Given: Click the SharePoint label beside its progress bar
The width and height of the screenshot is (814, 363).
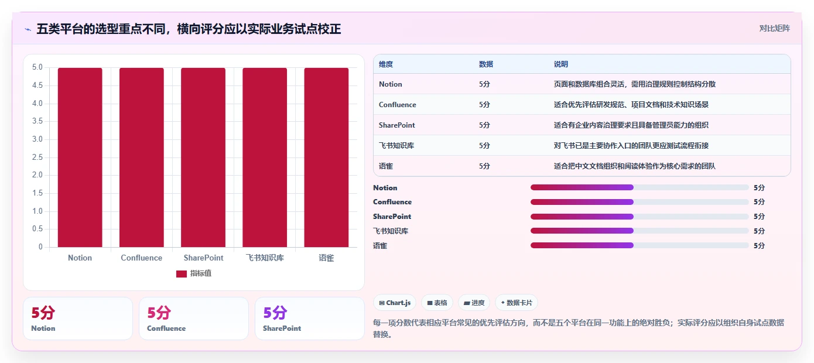Looking at the screenshot, I should 392,217.
